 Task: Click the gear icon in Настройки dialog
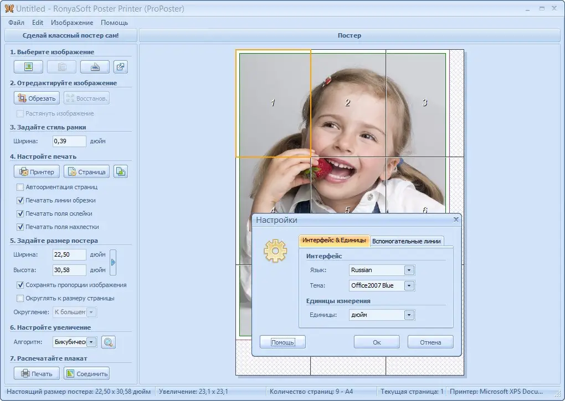tap(275, 251)
